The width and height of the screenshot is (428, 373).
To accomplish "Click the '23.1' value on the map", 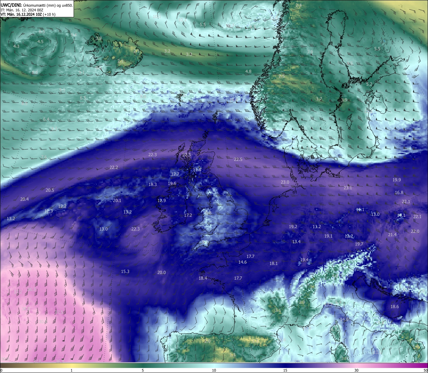I will tap(348, 188).
